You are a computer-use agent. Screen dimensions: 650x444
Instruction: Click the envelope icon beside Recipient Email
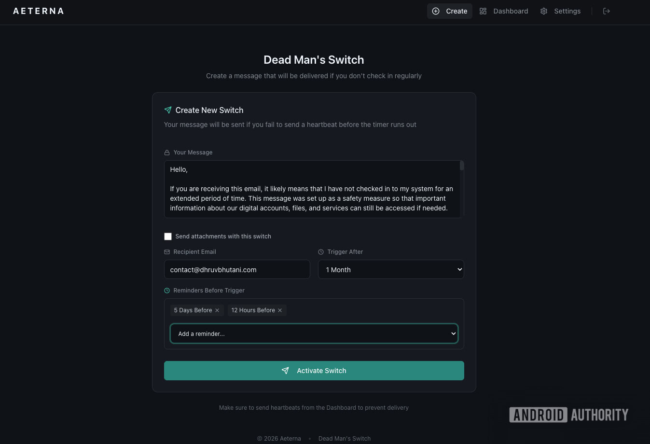(167, 252)
